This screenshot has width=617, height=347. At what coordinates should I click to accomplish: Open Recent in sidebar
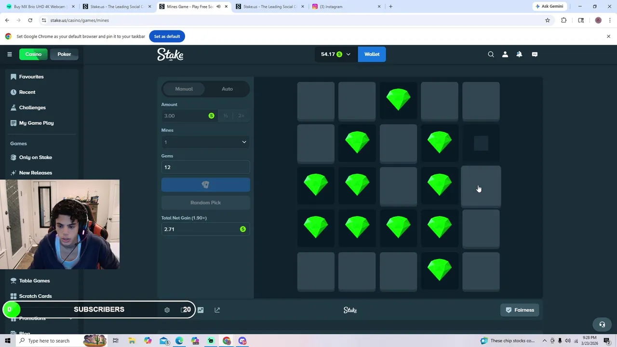27,92
